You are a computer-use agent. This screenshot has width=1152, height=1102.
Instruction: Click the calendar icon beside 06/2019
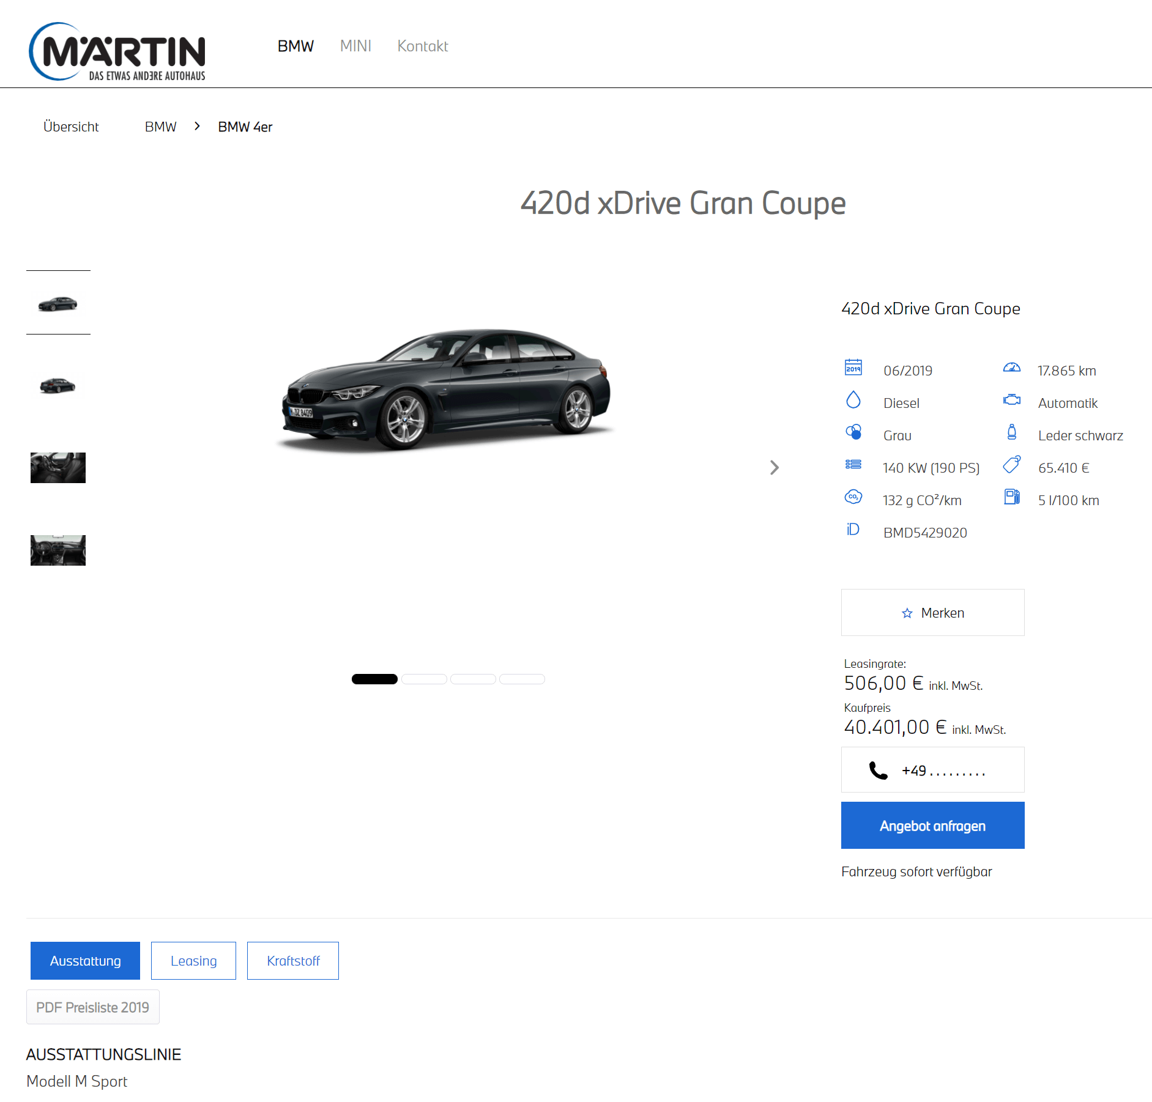point(853,367)
